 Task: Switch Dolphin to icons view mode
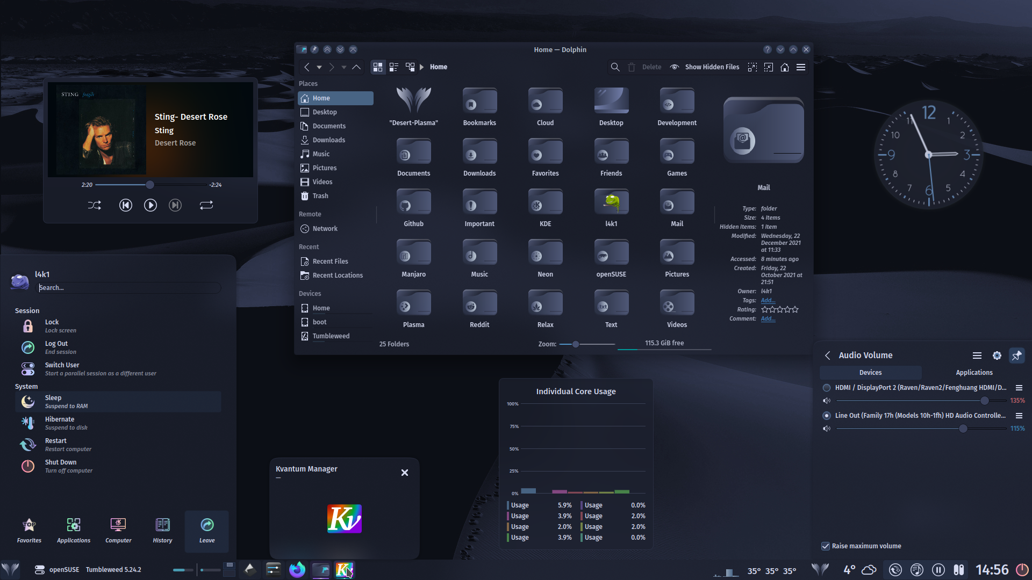pos(378,67)
